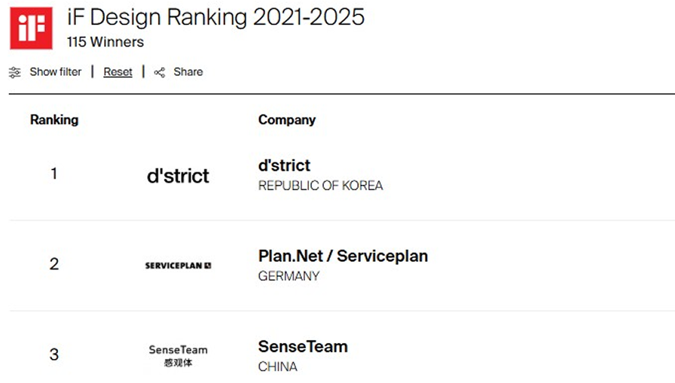675x383 pixels.
Task: Open the Plan.Net / Serviceplan company name
Action: click(343, 256)
